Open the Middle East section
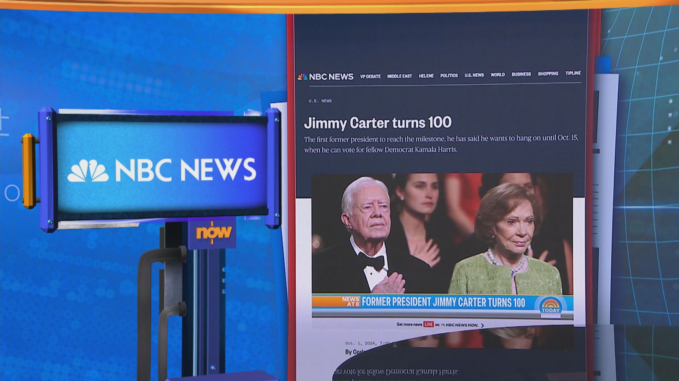 pos(400,76)
